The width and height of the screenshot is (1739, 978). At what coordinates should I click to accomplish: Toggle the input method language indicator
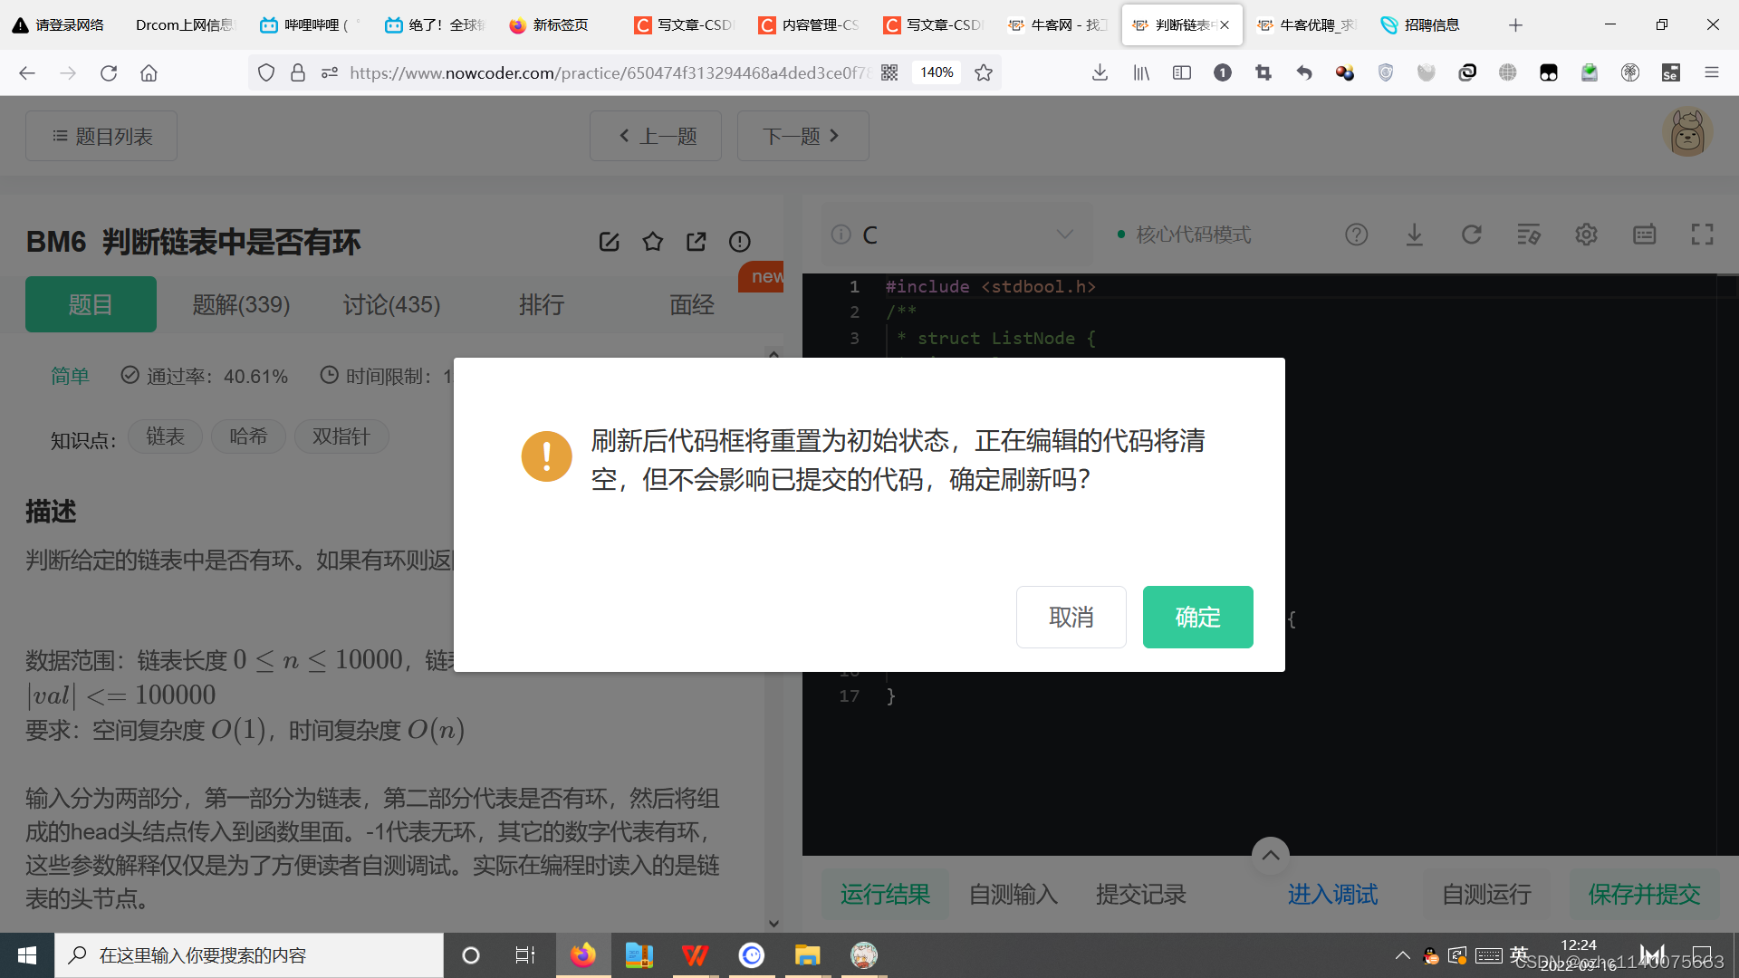click(1520, 954)
